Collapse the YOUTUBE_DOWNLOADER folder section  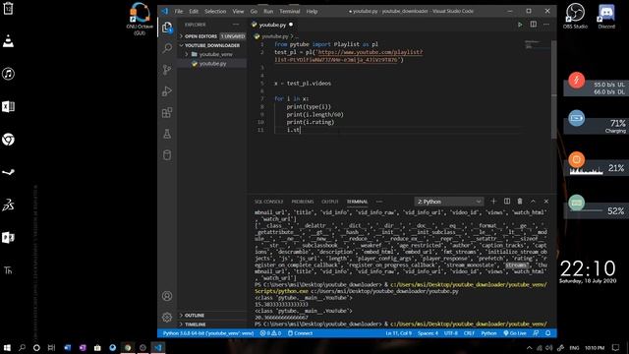click(212, 45)
